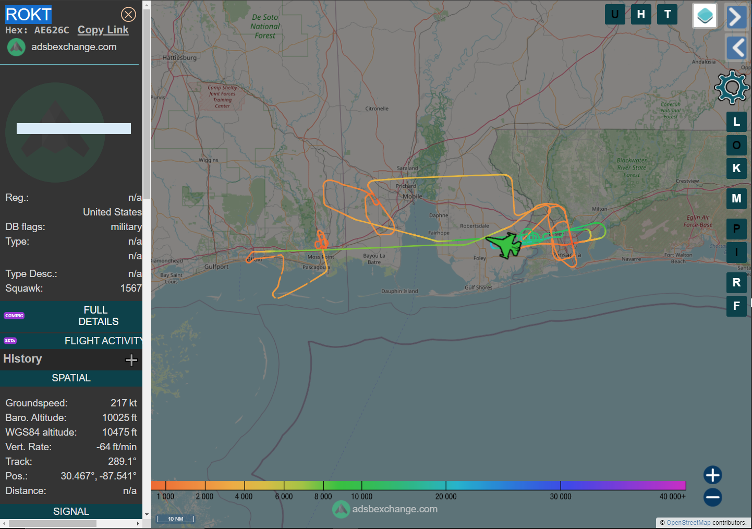Toggle the I map option
Image resolution: width=752 pixels, height=529 pixels.
(736, 252)
